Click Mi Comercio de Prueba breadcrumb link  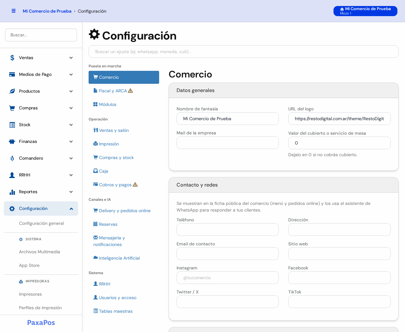47,11
